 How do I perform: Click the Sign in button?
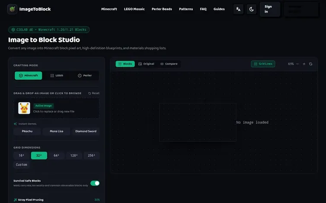(270, 9)
